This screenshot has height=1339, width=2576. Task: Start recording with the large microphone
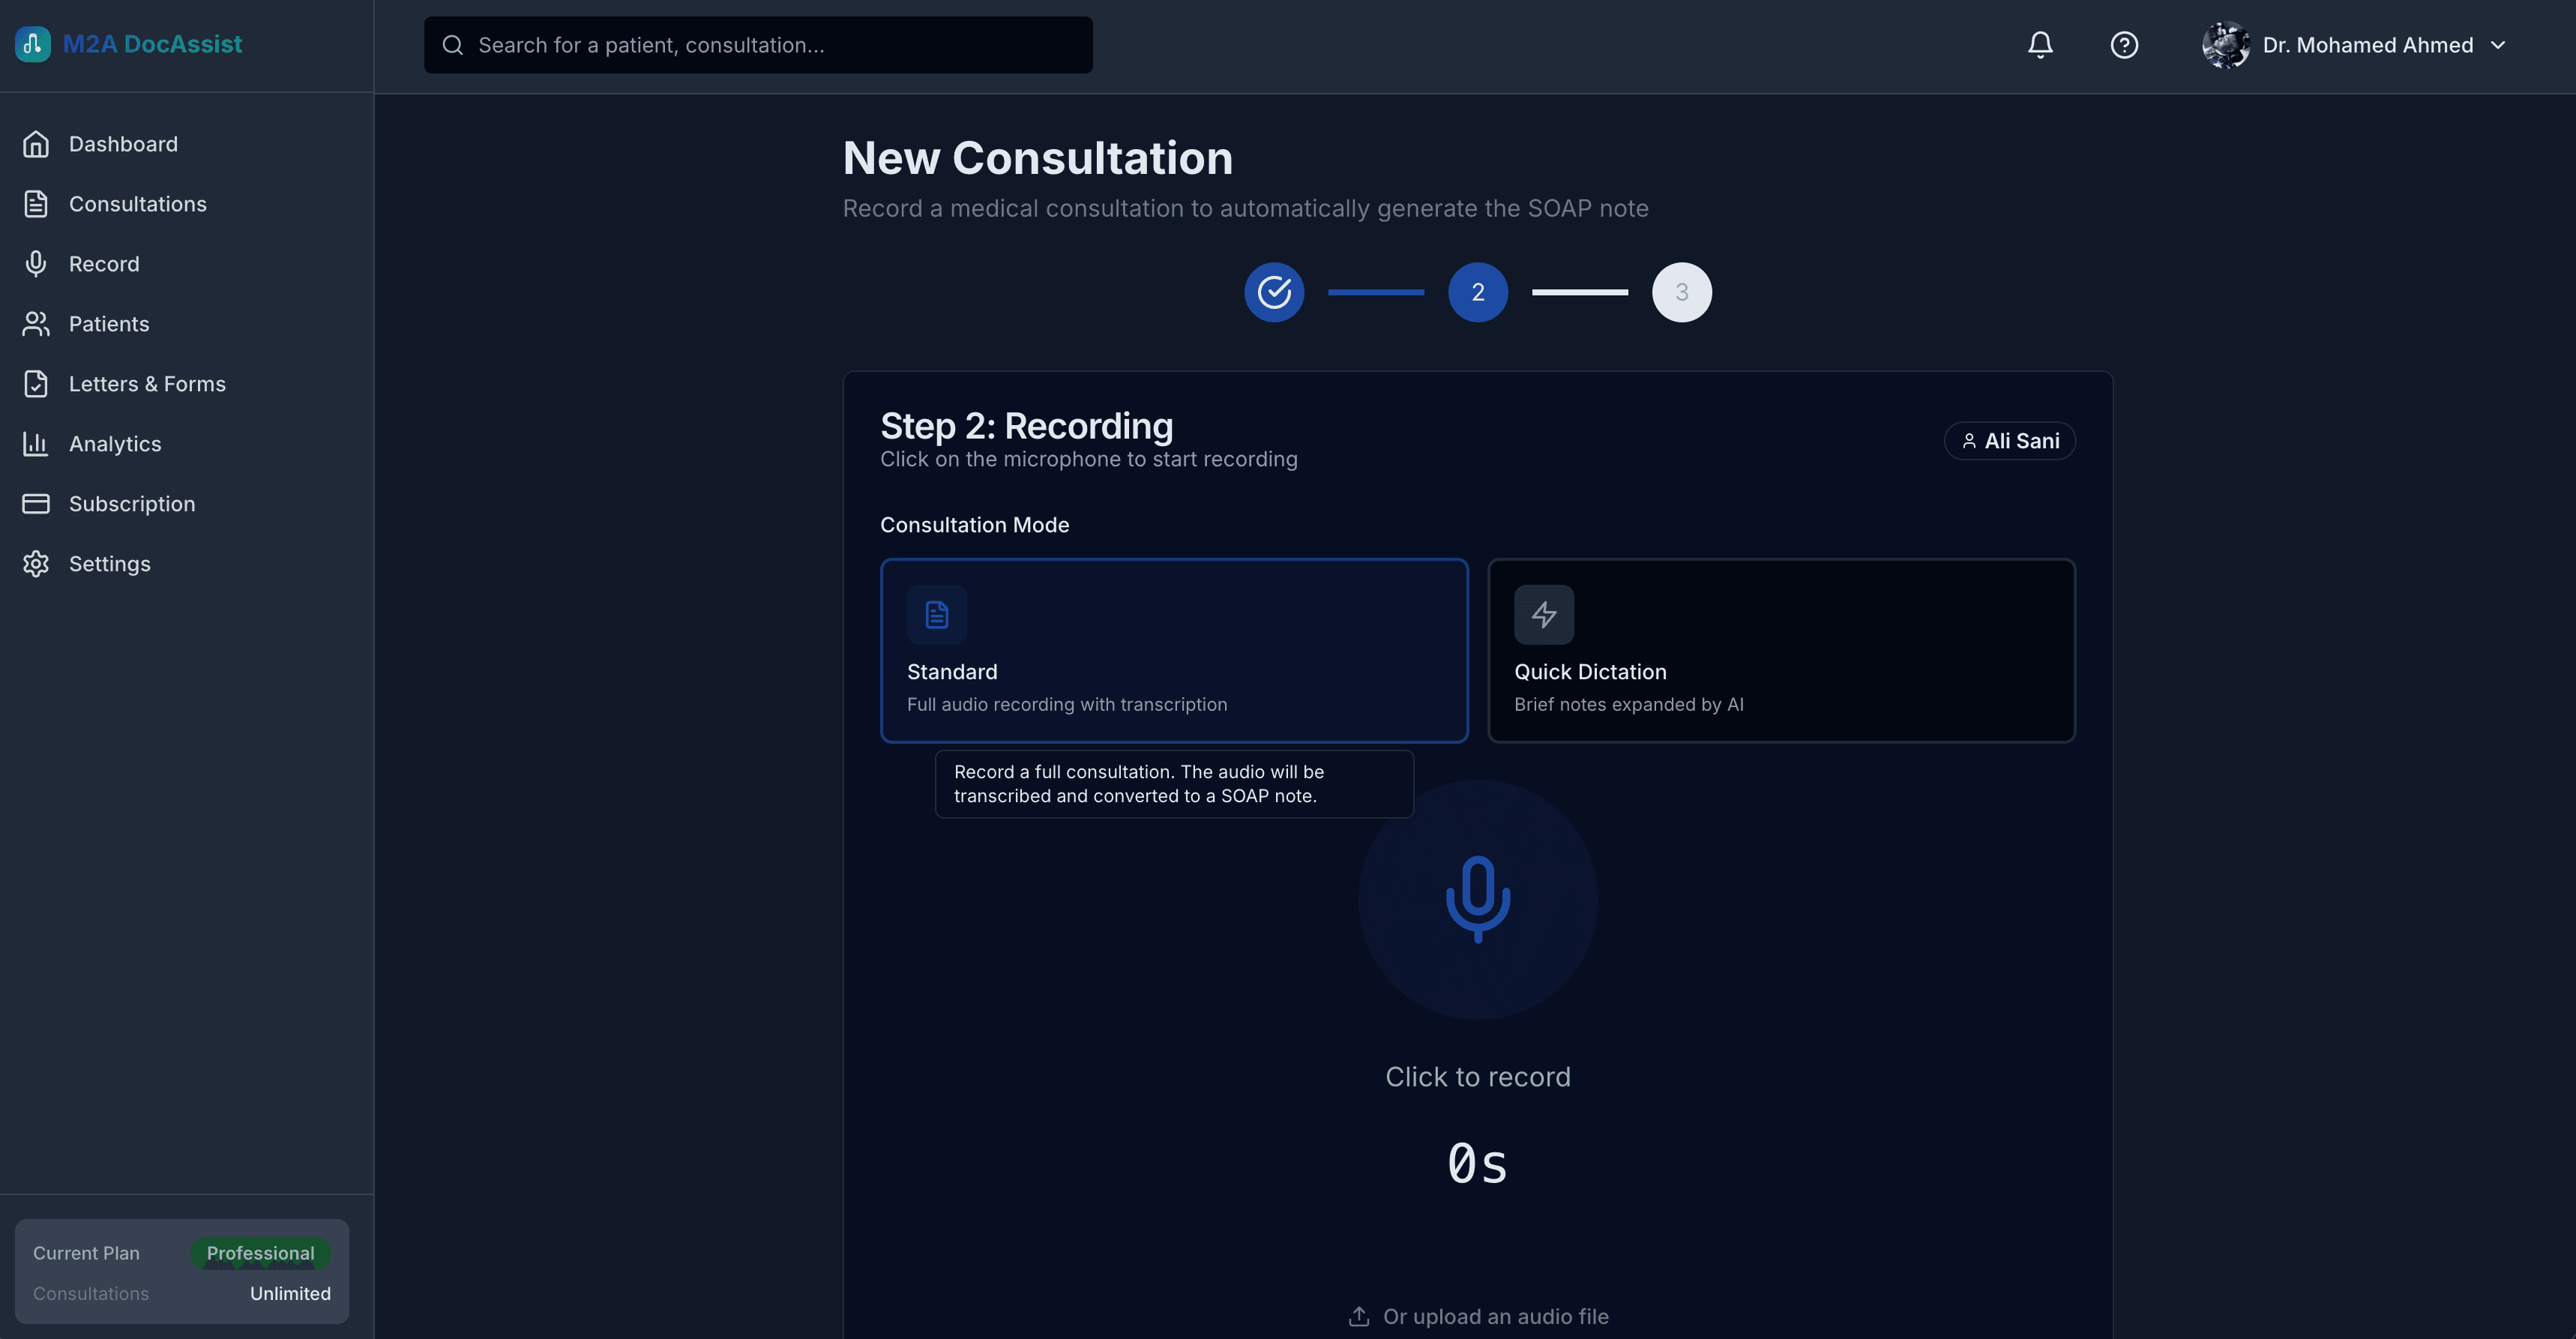tap(1478, 900)
